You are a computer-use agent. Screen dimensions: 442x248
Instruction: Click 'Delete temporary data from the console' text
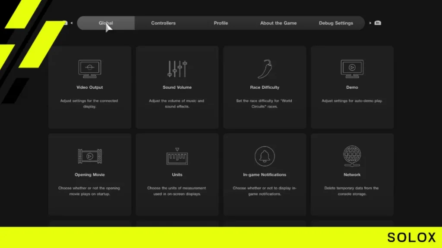[x=352, y=191]
